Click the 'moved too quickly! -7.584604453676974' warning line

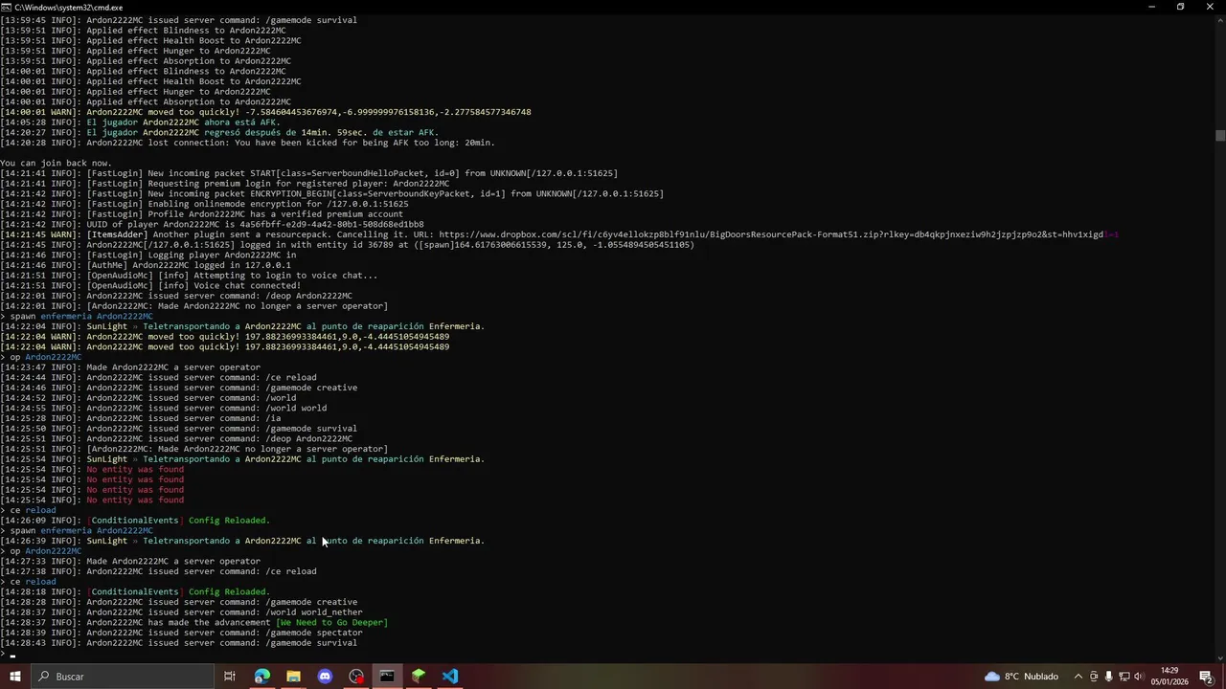265,112
